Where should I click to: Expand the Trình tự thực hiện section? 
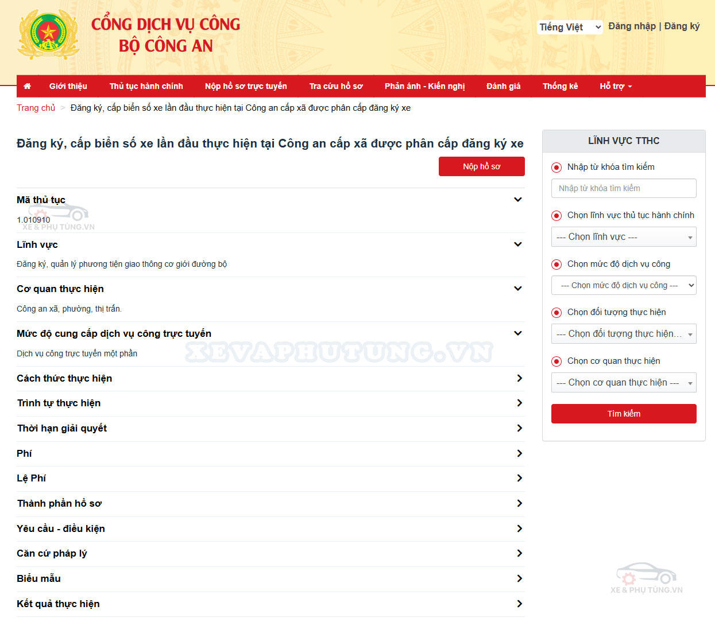(x=270, y=403)
